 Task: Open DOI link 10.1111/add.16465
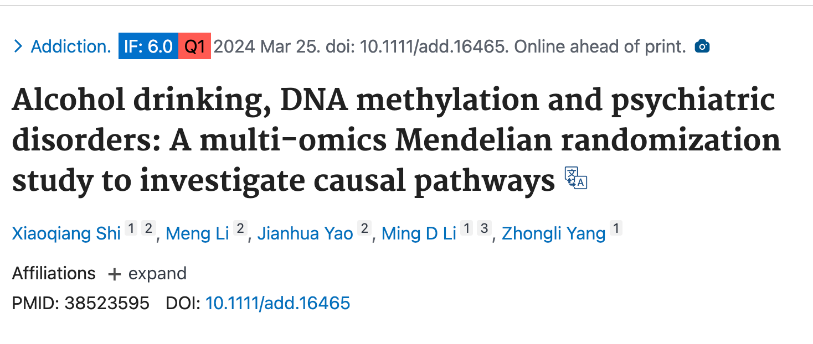tap(277, 303)
